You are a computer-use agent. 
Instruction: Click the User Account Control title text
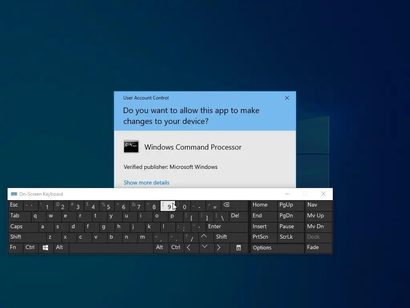[146, 98]
